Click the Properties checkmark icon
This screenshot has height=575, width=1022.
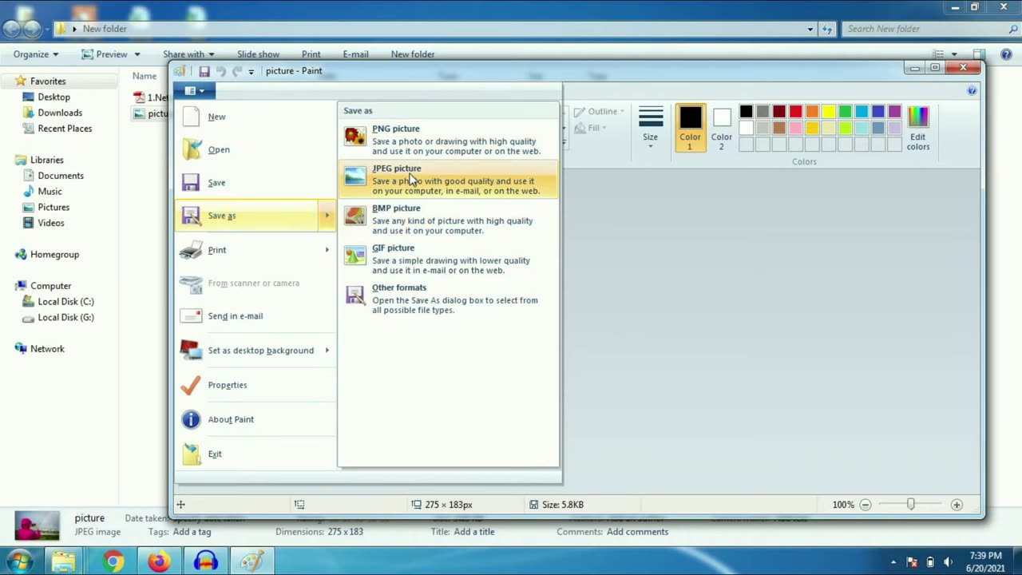(191, 385)
